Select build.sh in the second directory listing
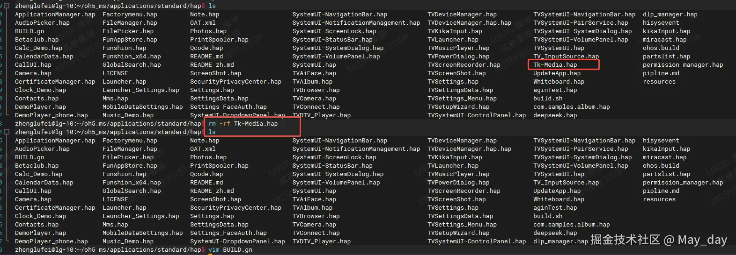The width and height of the screenshot is (736, 255). [548, 216]
